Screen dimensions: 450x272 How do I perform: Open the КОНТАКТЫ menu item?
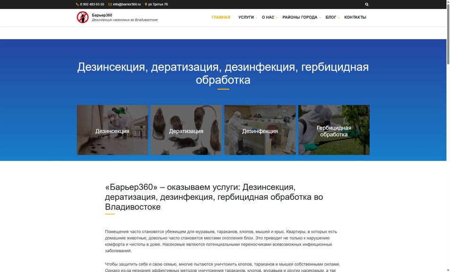[355, 17]
